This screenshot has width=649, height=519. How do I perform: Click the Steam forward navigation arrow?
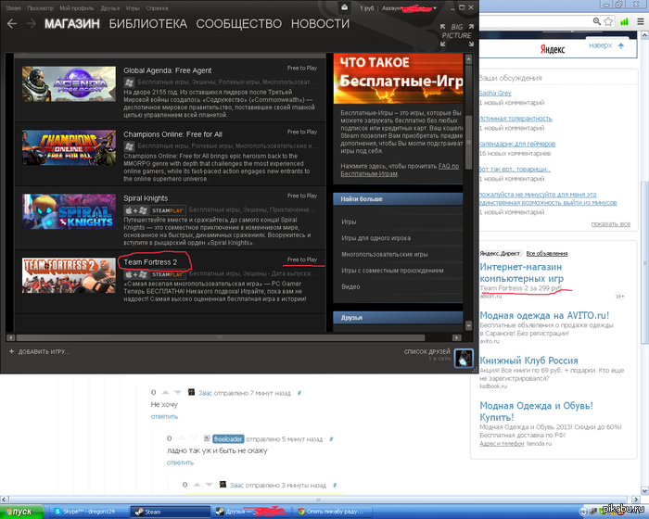(x=31, y=23)
